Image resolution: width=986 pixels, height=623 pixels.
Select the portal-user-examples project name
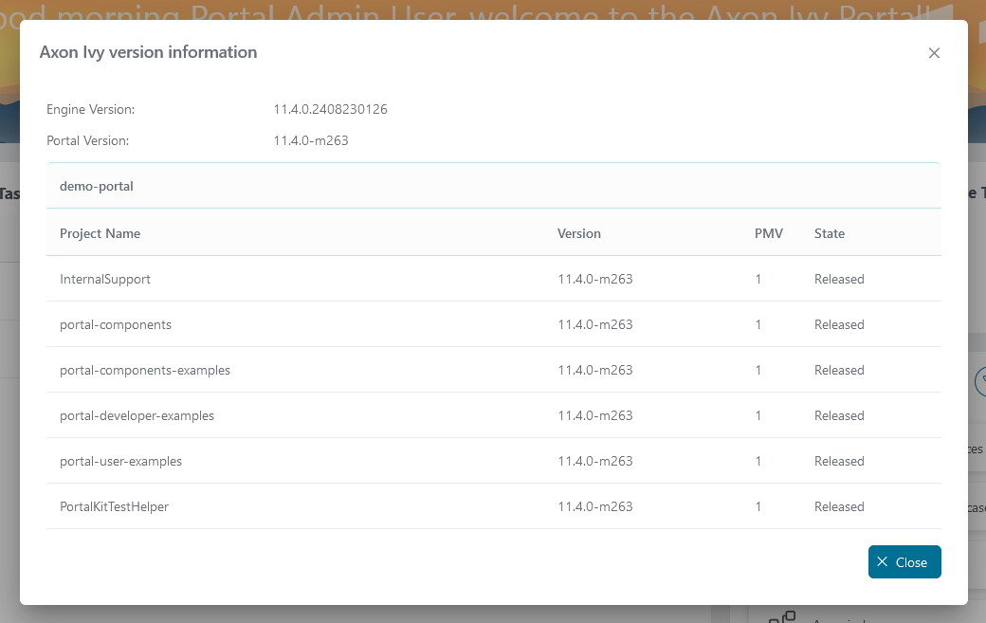(120, 461)
